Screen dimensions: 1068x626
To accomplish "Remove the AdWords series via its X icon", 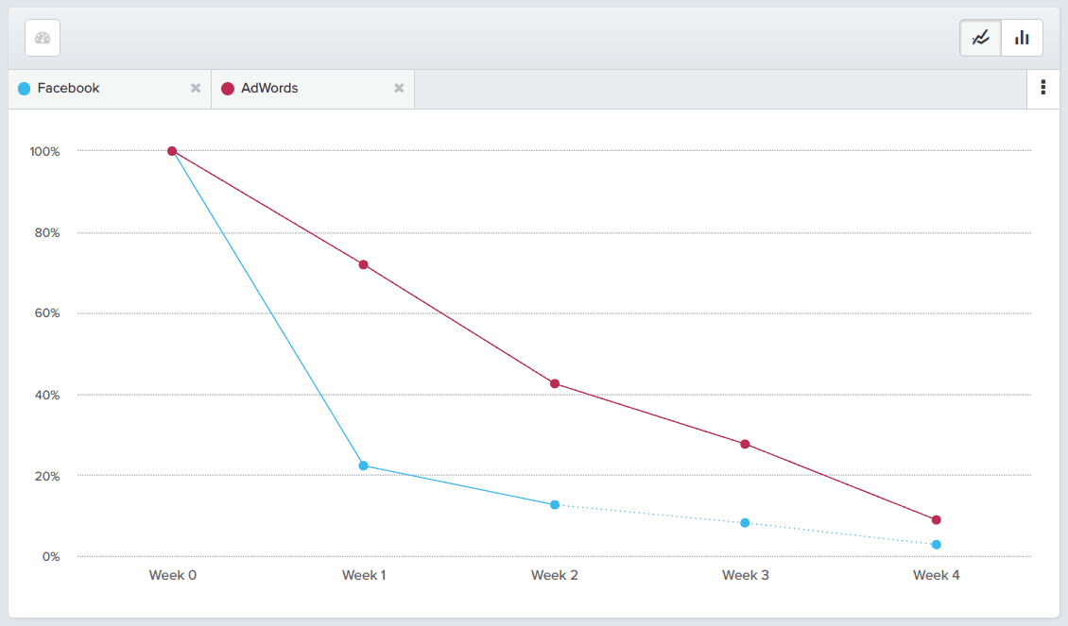I will (398, 88).
